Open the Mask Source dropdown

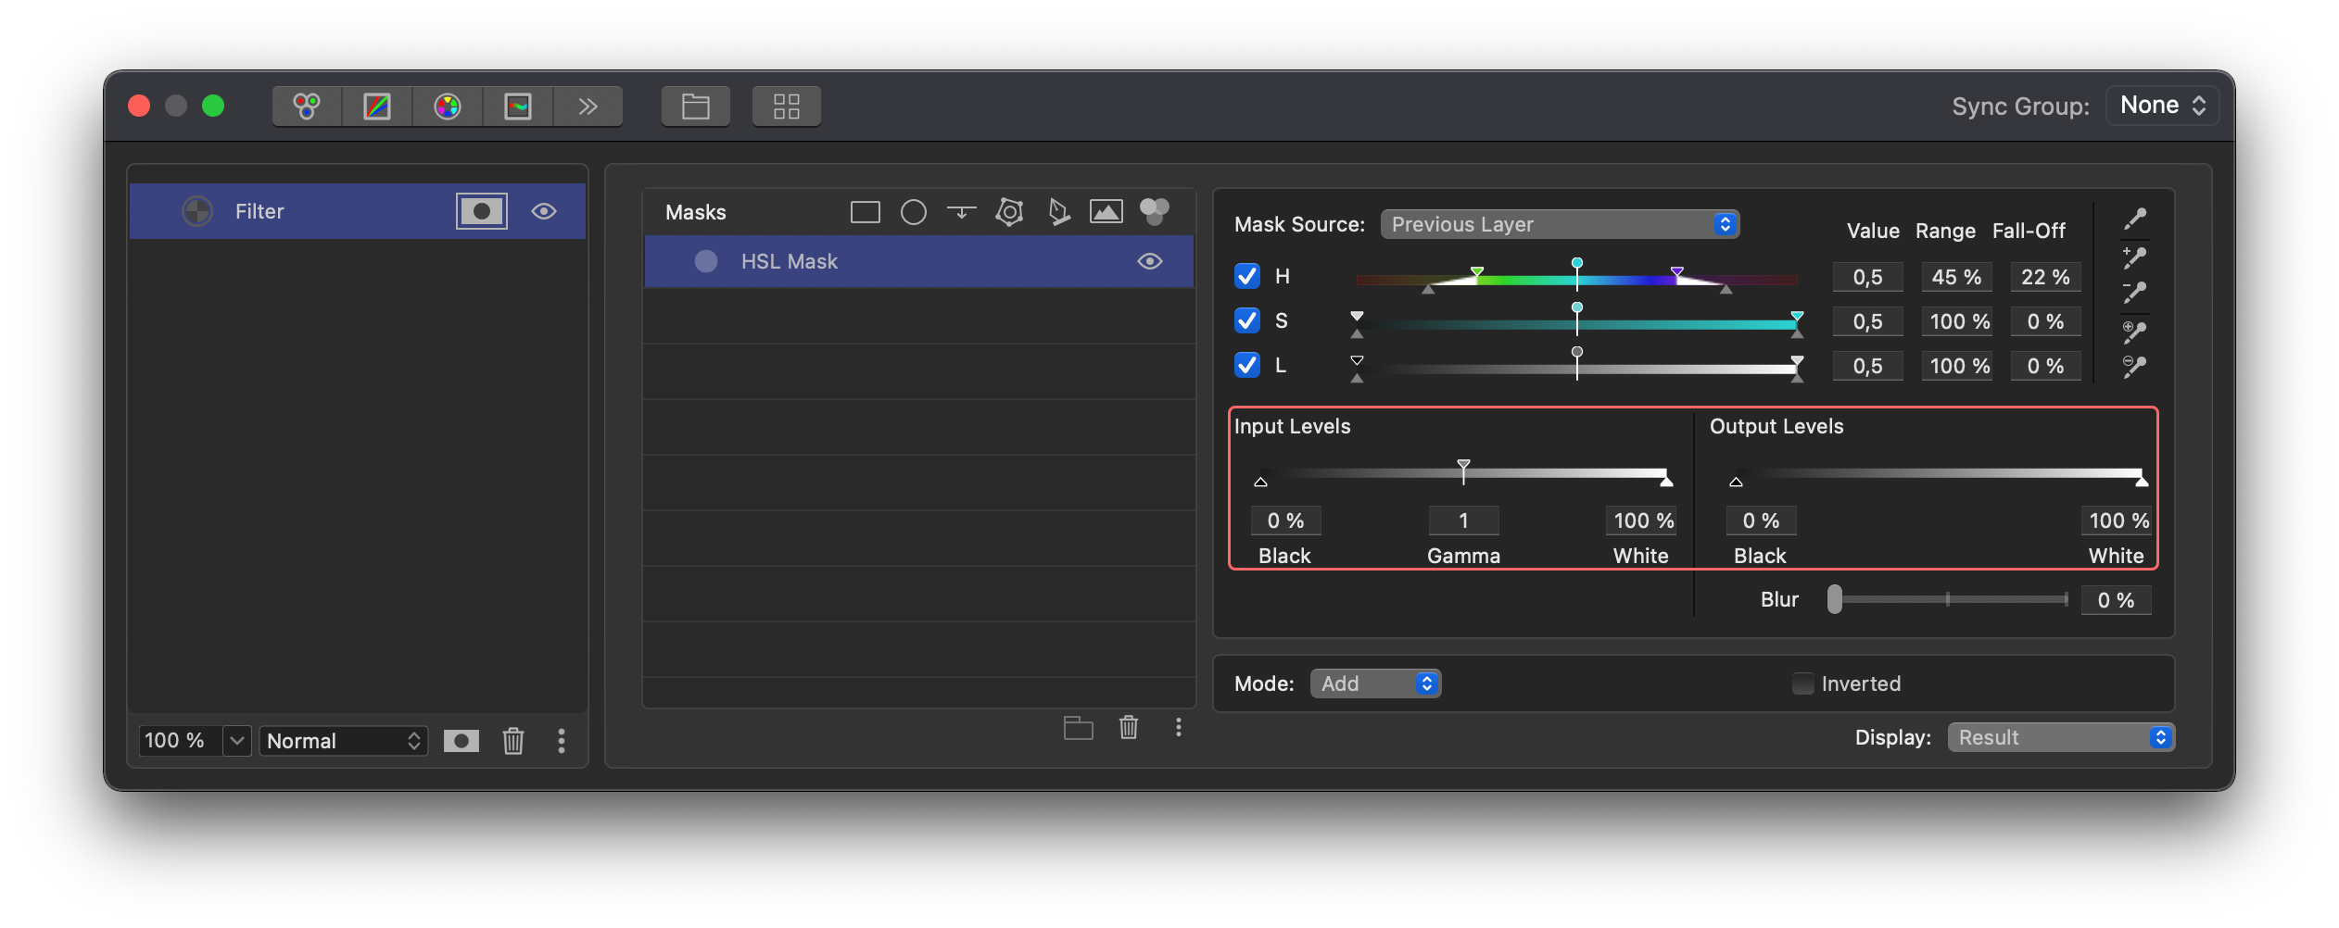click(1560, 224)
